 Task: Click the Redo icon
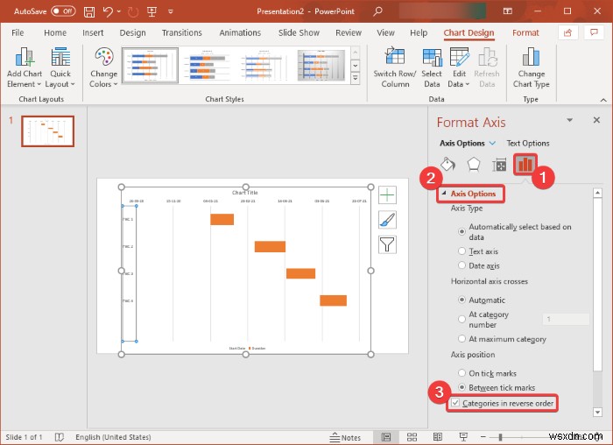pyautogui.click(x=133, y=11)
